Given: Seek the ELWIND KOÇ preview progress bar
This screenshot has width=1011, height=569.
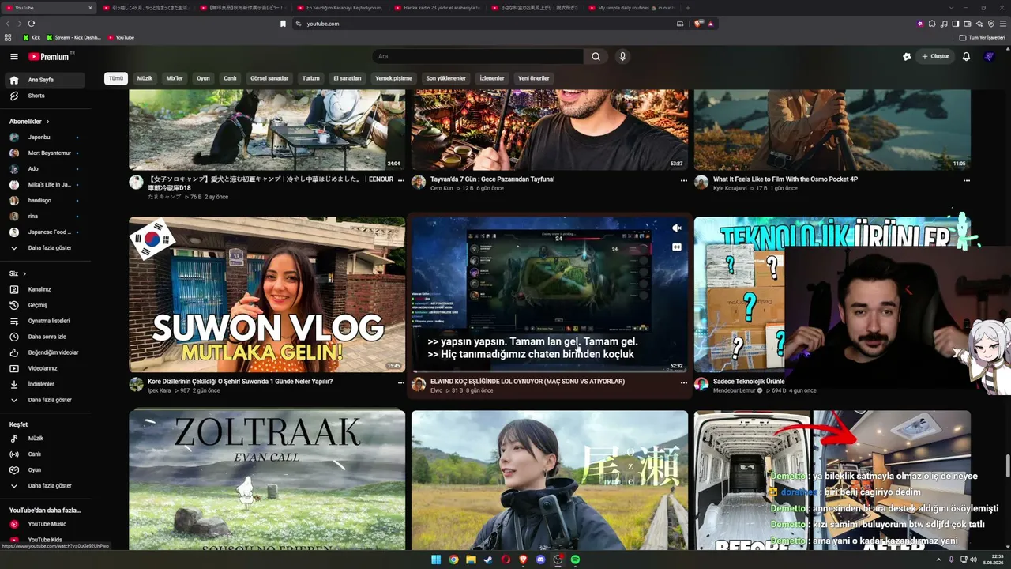Looking at the screenshot, I should point(550,371).
